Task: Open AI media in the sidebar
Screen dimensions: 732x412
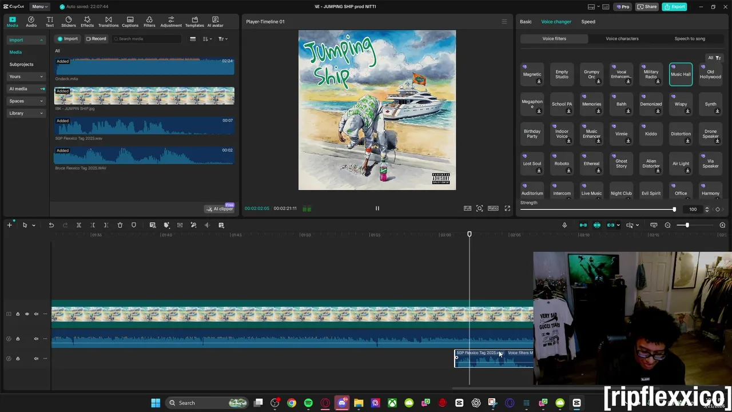Action: (26, 89)
